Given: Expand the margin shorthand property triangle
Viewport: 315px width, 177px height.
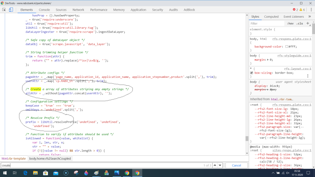Looking at the screenshot, I should tap(268, 59).
